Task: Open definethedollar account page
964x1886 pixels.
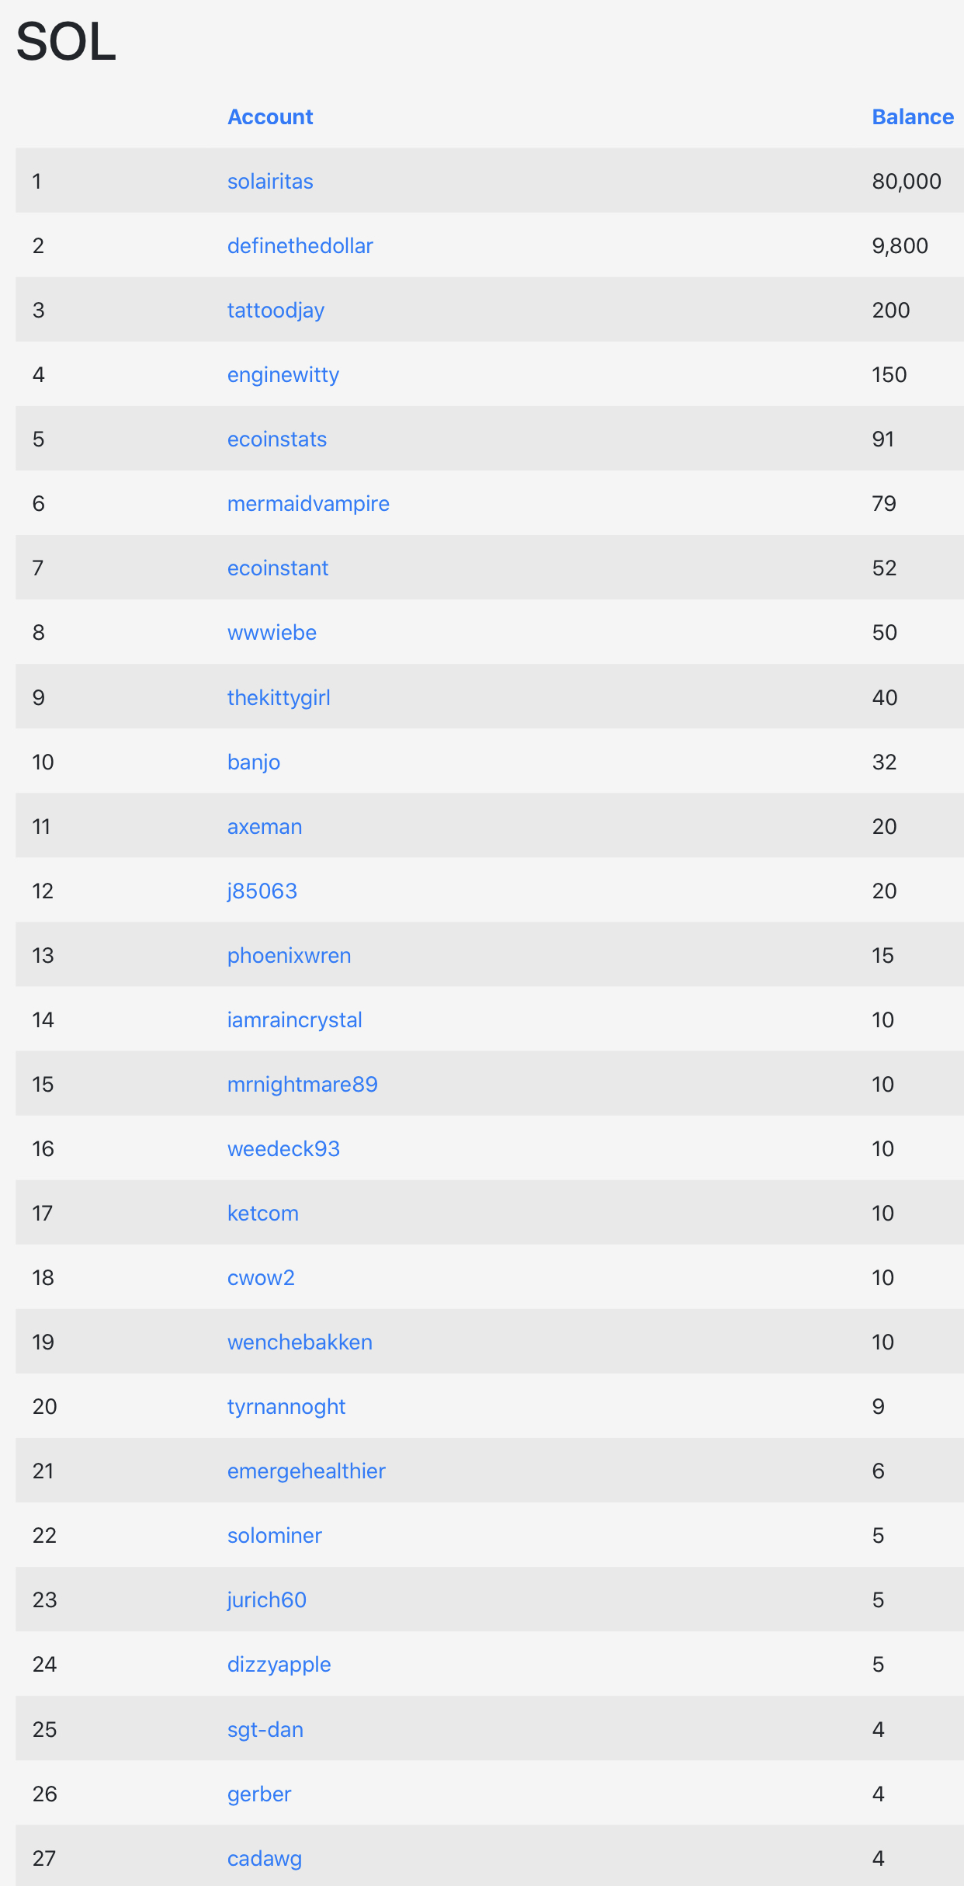Action: point(300,245)
